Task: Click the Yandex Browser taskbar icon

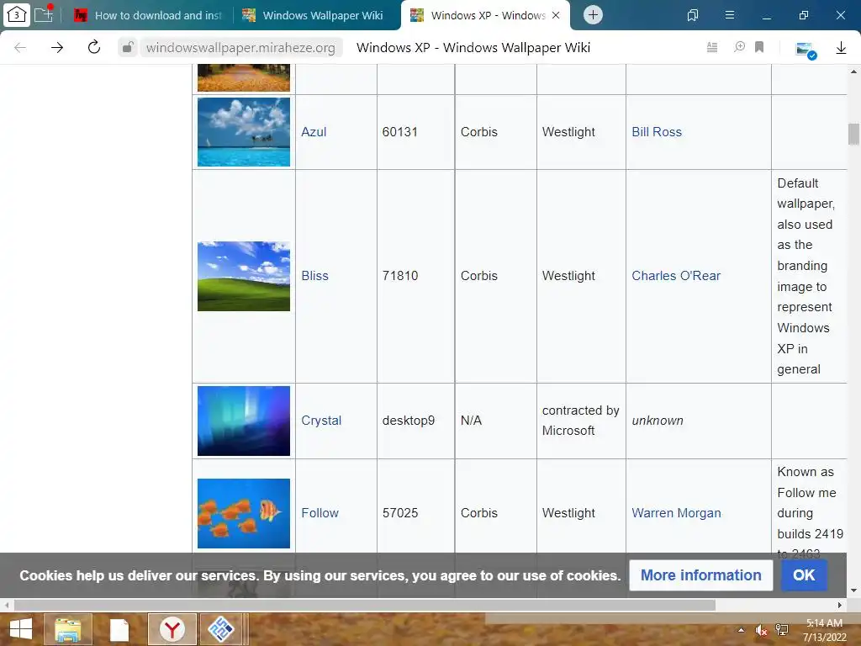Action: click(x=172, y=629)
